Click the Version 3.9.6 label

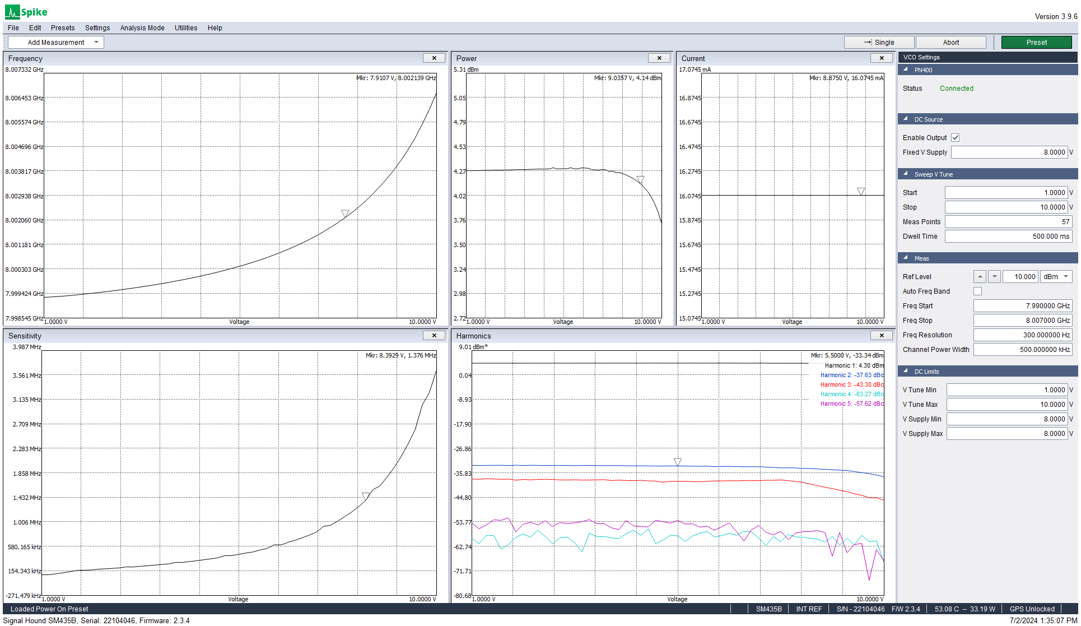(x=1056, y=16)
